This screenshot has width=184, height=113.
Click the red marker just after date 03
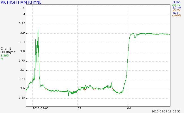click(85, 90)
